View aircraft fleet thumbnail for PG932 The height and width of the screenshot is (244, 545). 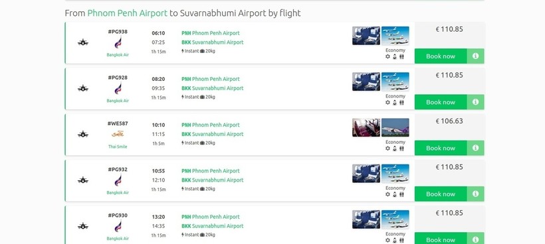click(x=395, y=174)
